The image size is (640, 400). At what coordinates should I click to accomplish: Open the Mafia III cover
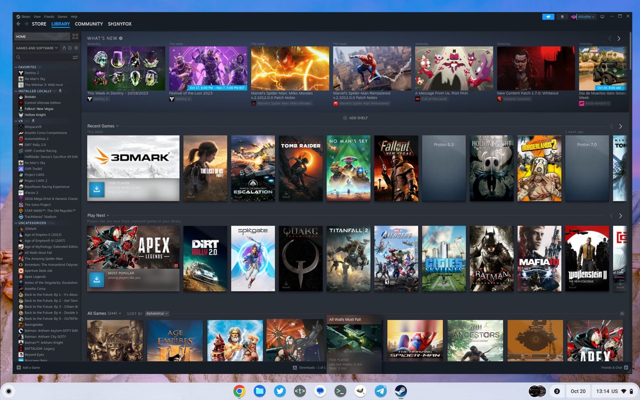coord(539,259)
